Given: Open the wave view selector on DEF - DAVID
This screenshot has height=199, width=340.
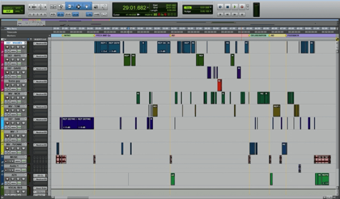Looking at the screenshot, I should coord(13,76).
